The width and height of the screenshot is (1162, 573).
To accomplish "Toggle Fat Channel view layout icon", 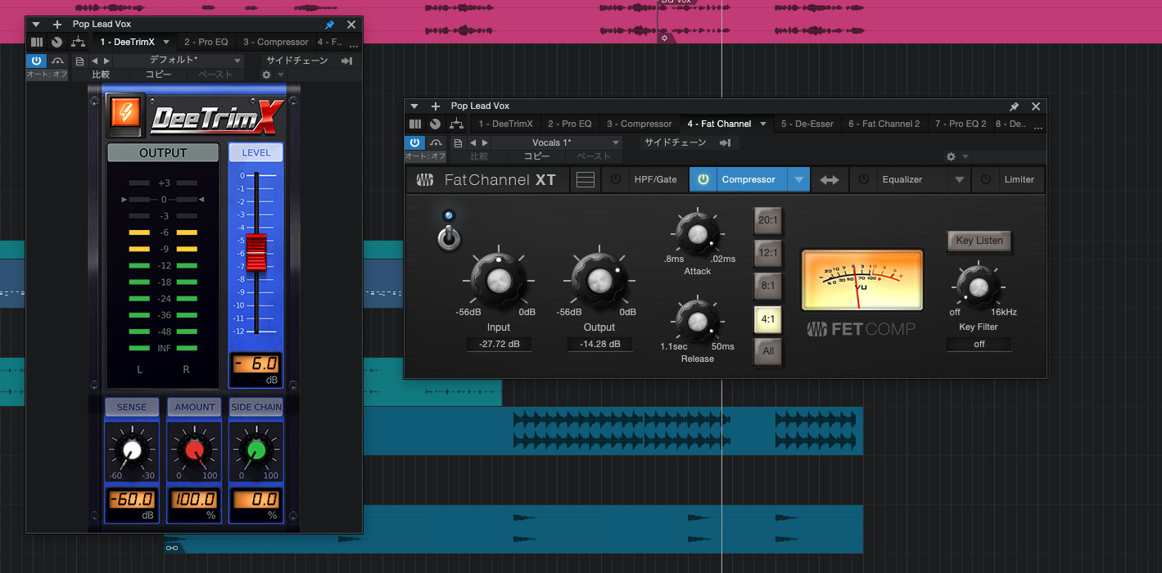I will (x=586, y=180).
